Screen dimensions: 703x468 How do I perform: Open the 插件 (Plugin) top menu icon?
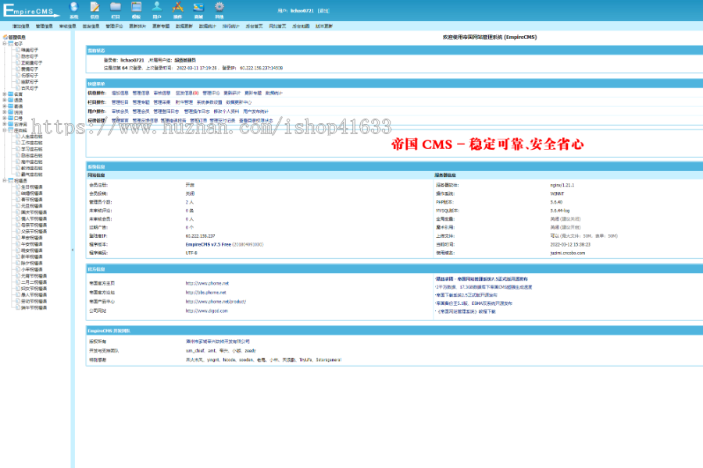point(177,10)
